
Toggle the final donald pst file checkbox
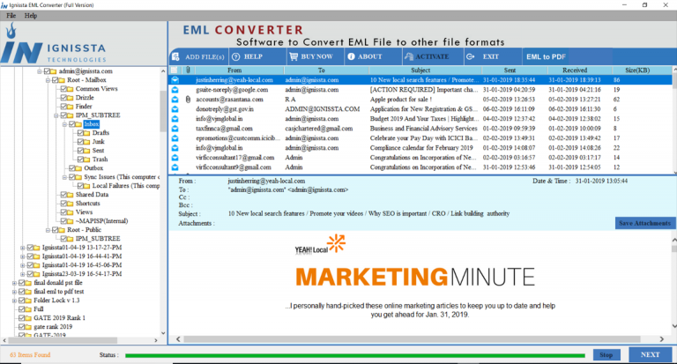(21, 283)
